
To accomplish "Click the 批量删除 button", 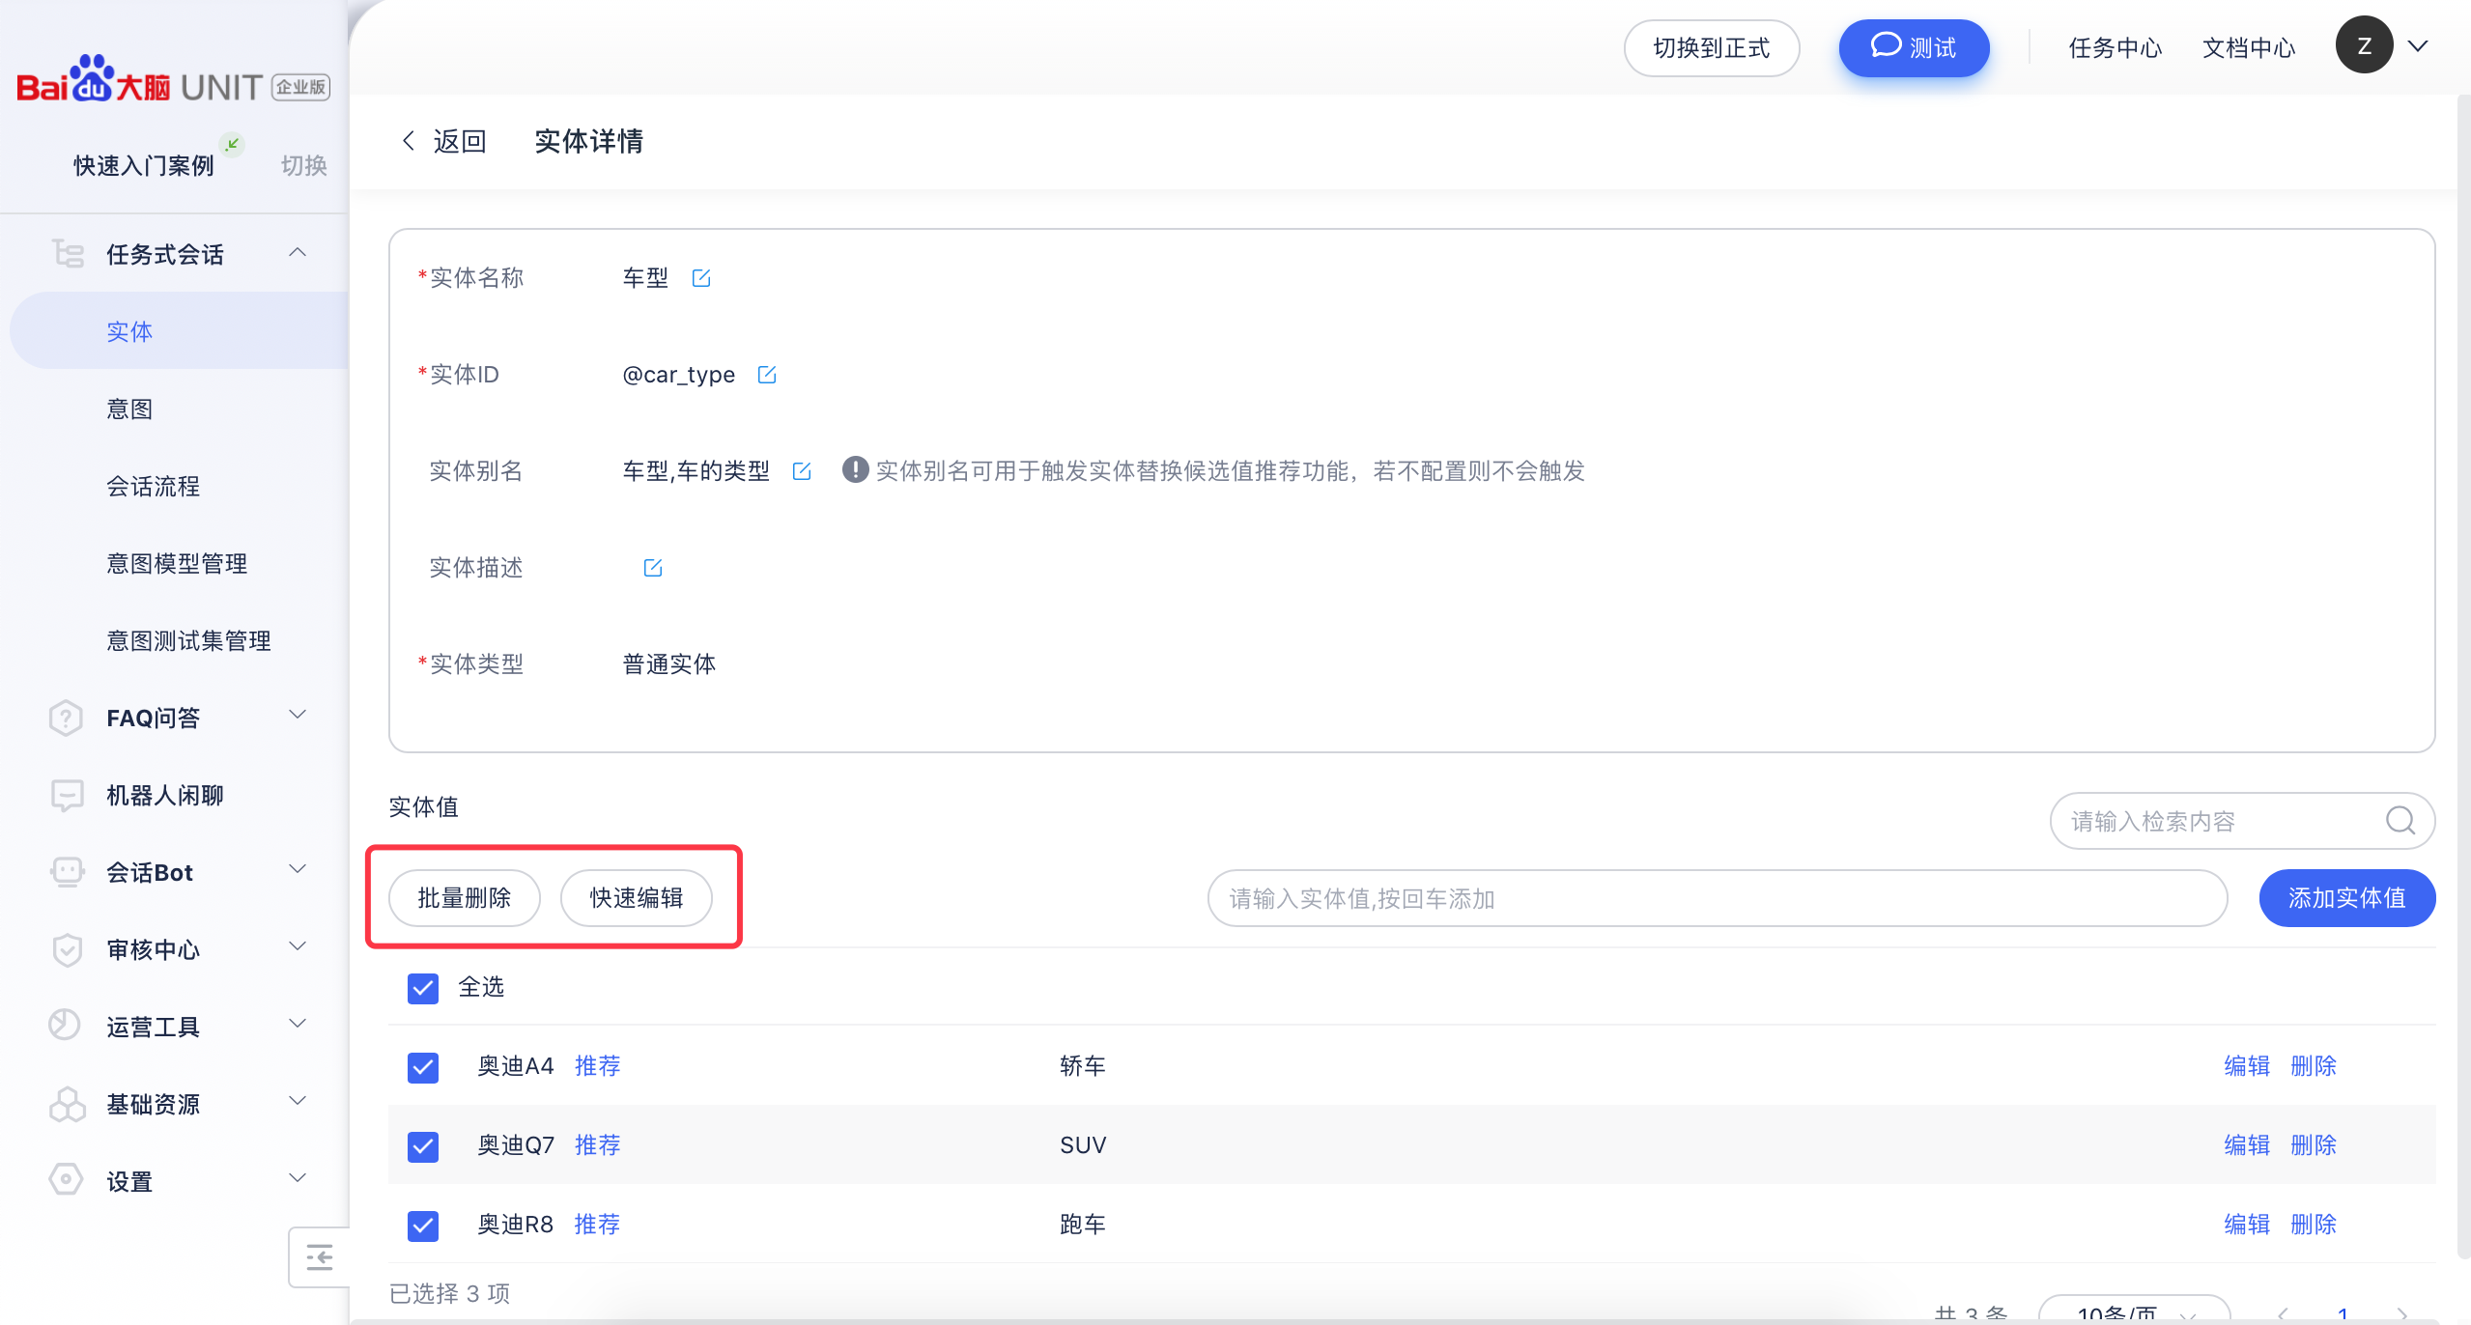I will (464, 898).
